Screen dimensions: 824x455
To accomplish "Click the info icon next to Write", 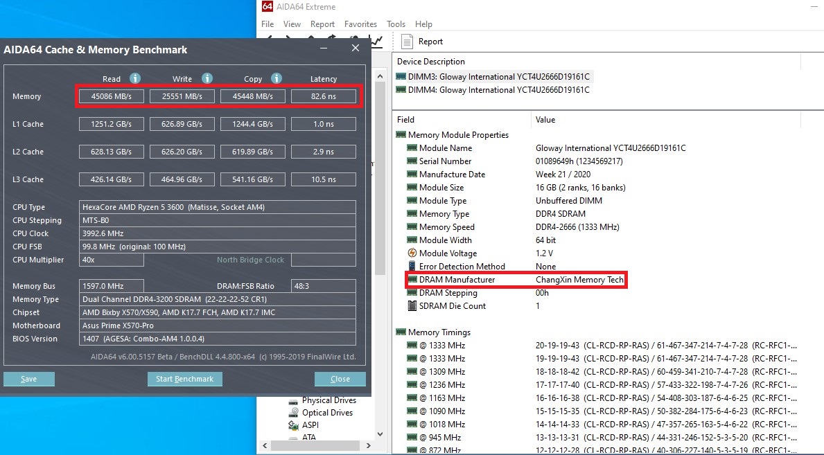I will [207, 78].
